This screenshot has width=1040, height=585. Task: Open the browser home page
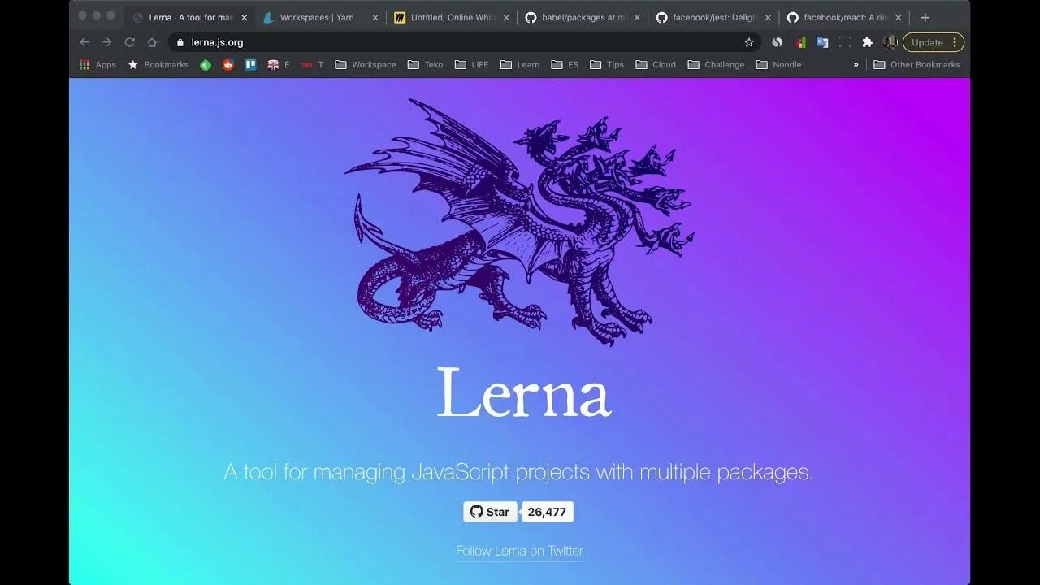152,42
